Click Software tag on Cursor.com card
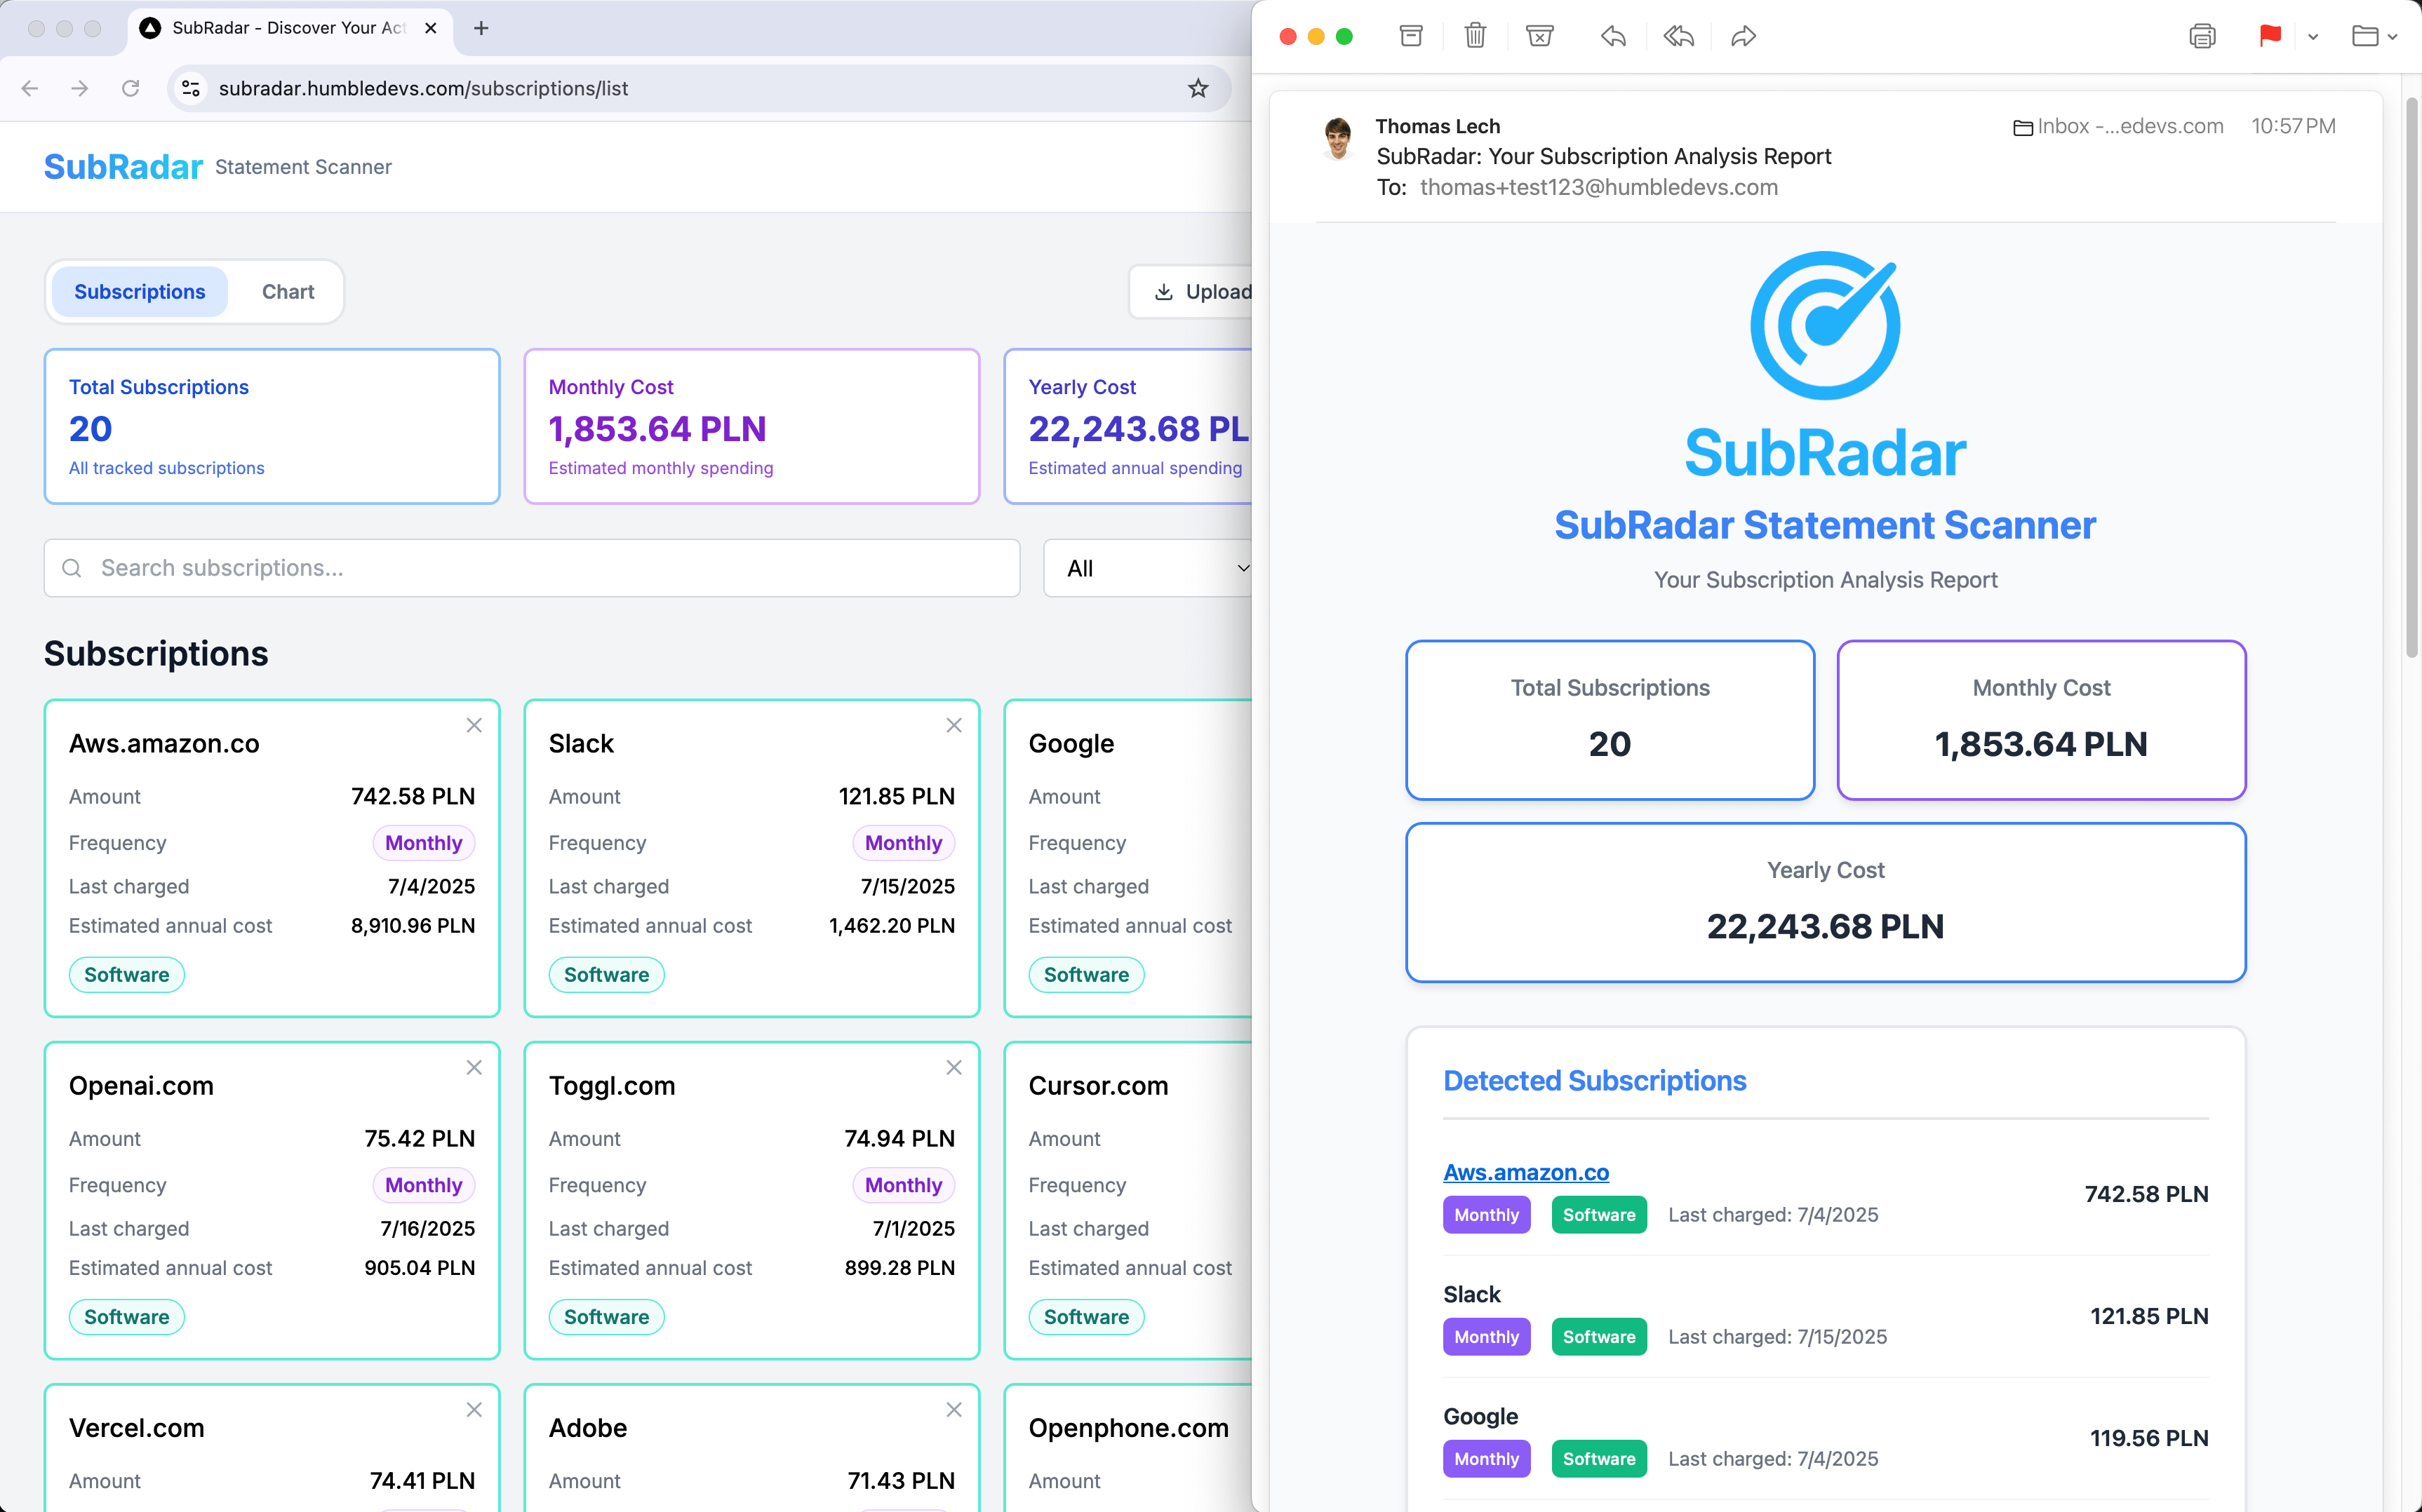The image size is (2422, 1512). point(1086,1317)
